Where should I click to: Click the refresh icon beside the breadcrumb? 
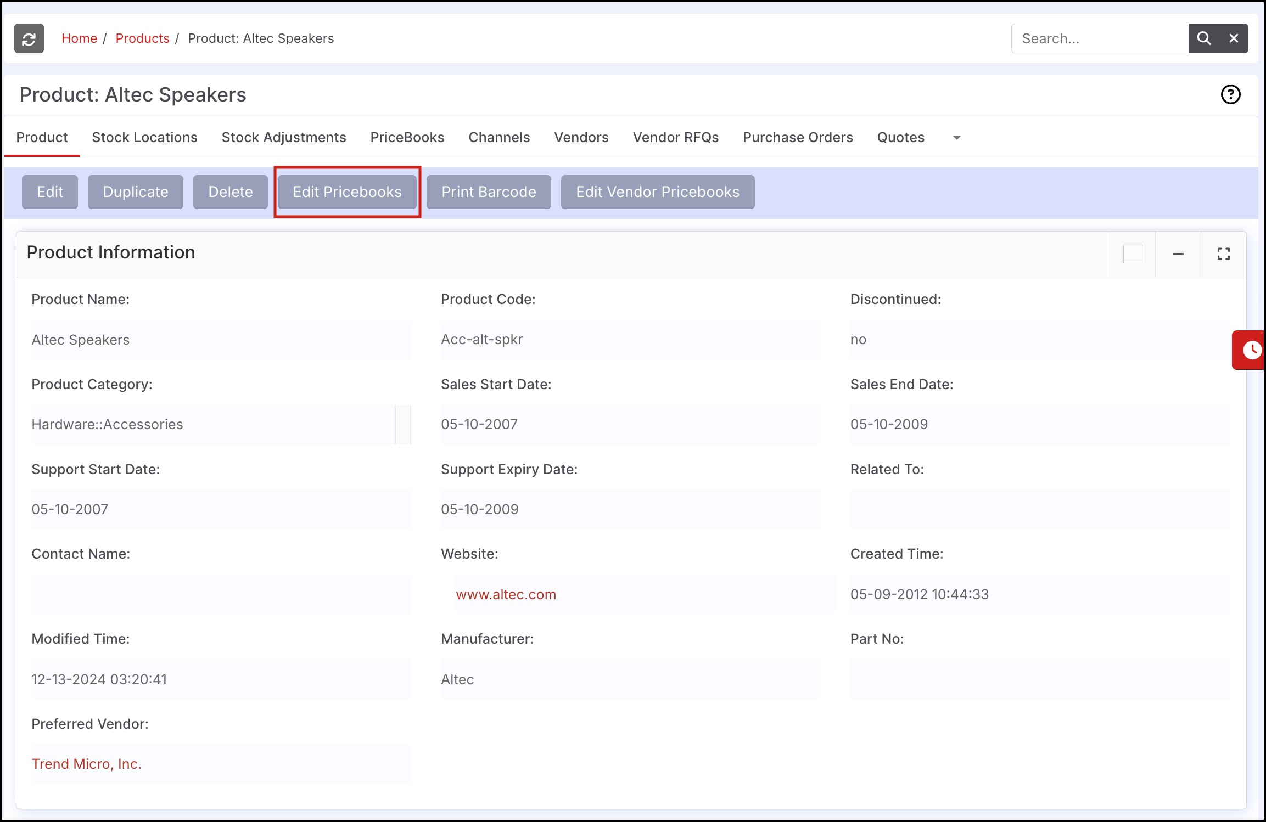pyautogui.click(x=29, y=38)
